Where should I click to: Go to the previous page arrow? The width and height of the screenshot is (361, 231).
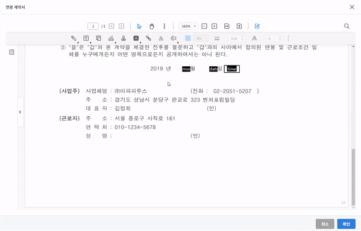(111, 26)
